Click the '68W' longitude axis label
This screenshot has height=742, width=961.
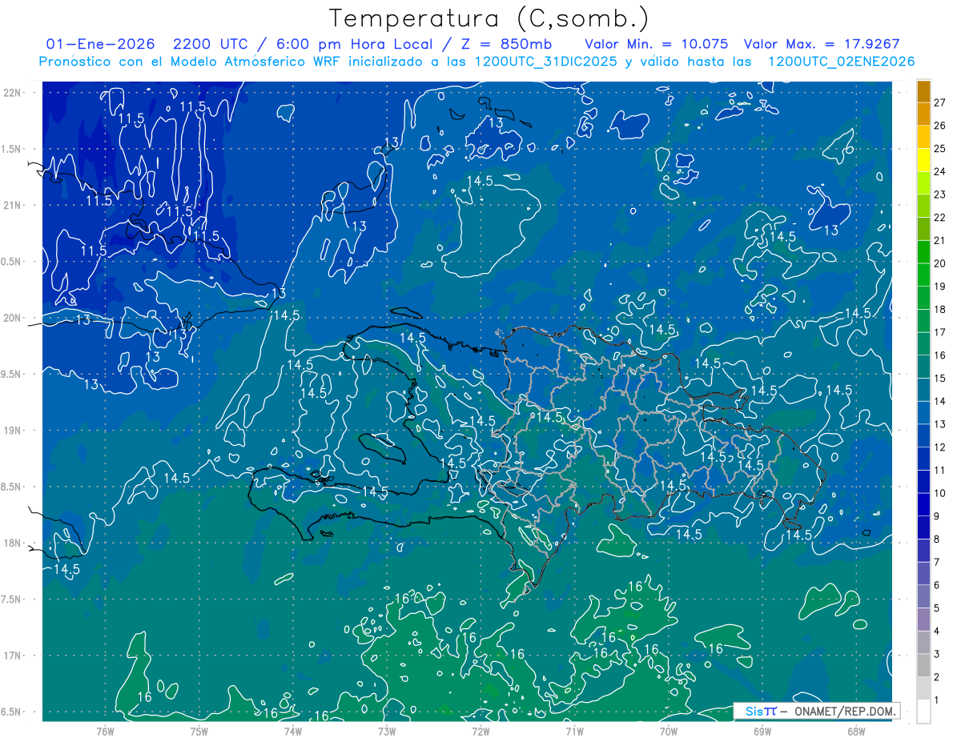855,731
